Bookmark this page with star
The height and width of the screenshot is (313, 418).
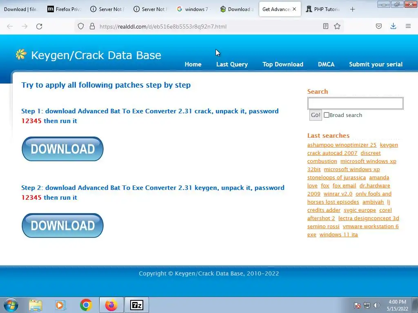coord(337,26)
